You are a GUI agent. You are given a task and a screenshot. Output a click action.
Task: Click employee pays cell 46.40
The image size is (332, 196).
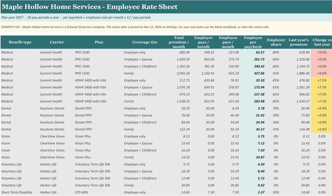tap(235, 115)
